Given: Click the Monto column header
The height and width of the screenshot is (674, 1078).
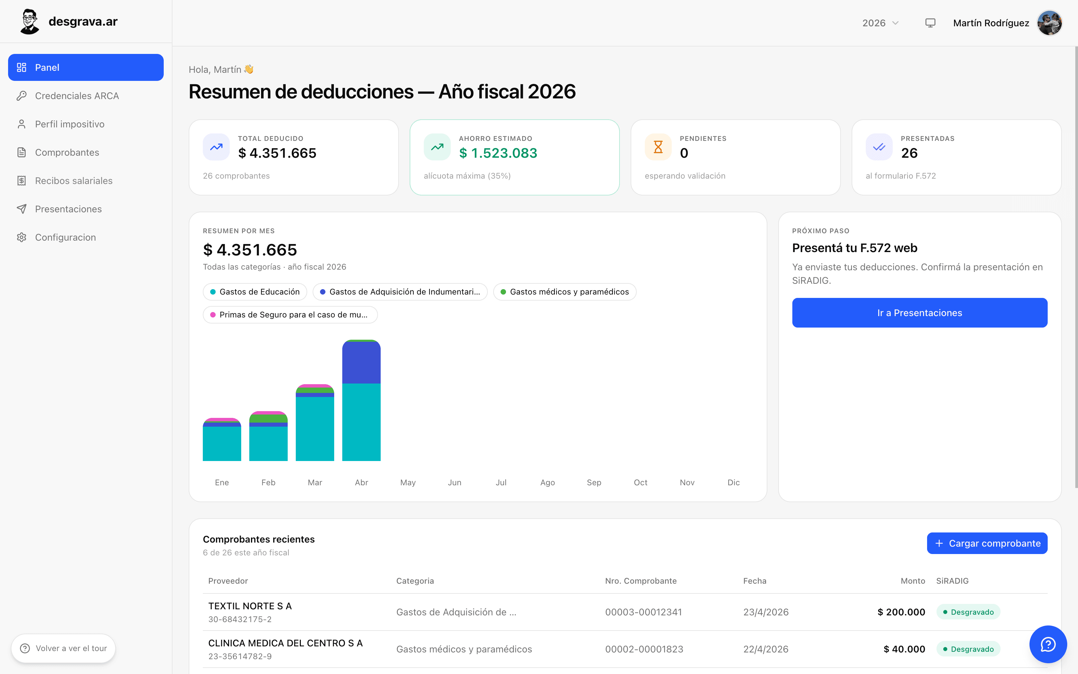Looking at the screenshot, I should tap(913, 581).
